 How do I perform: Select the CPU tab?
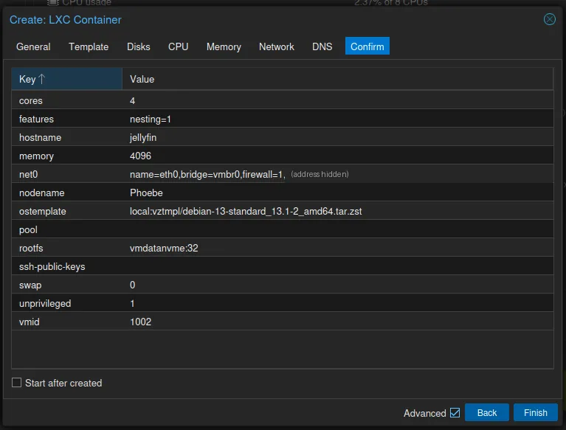click(x=178, y=46)
